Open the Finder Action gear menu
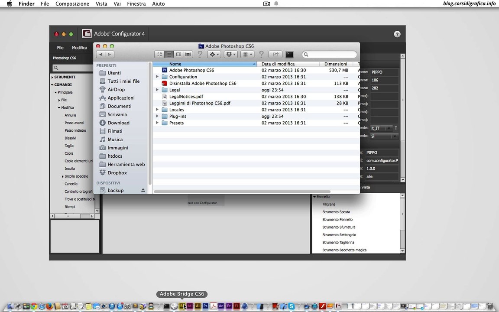This screenshot has height=312, width=499. point(214,55)
